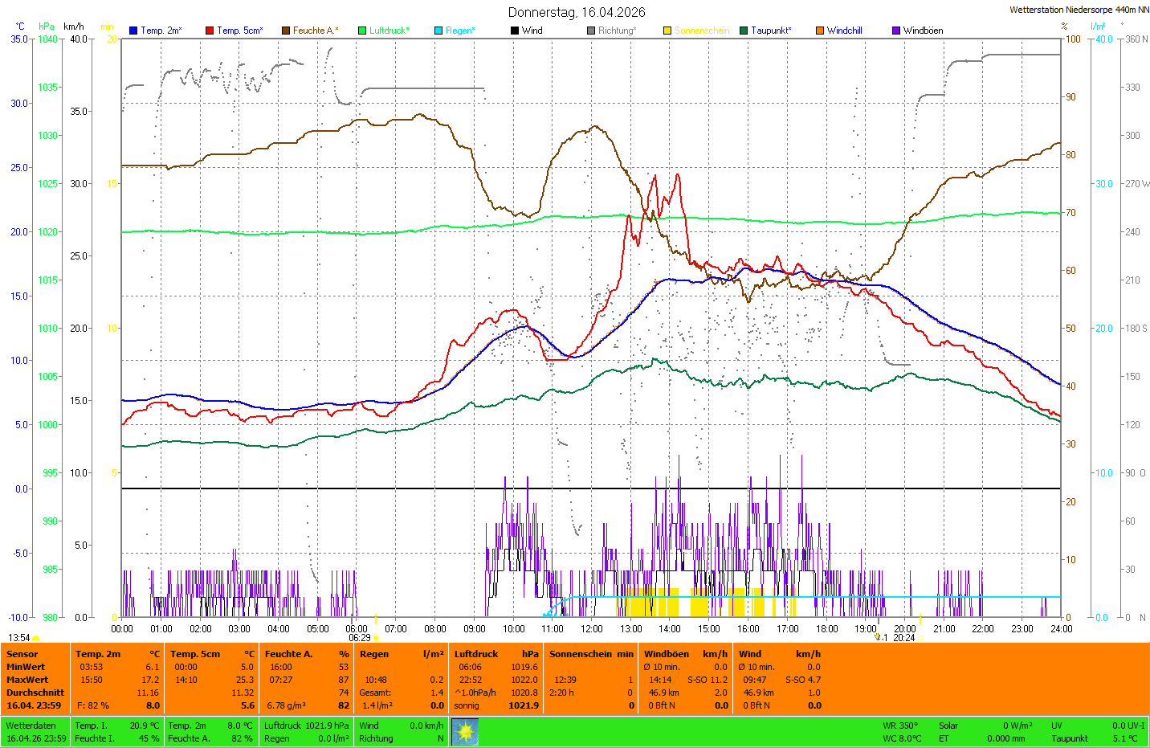Image resolution: width=1150 pixels, height=748 pixels.
Task: Click the brown Feuchte A. legend square
Action: 286,31
